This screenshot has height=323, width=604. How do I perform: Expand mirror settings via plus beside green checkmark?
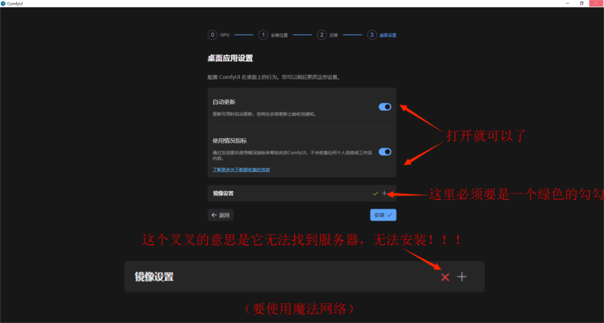[384, 193]
